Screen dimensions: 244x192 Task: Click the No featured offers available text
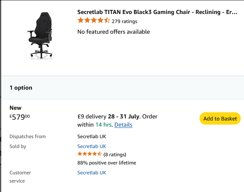coord(114,32)
